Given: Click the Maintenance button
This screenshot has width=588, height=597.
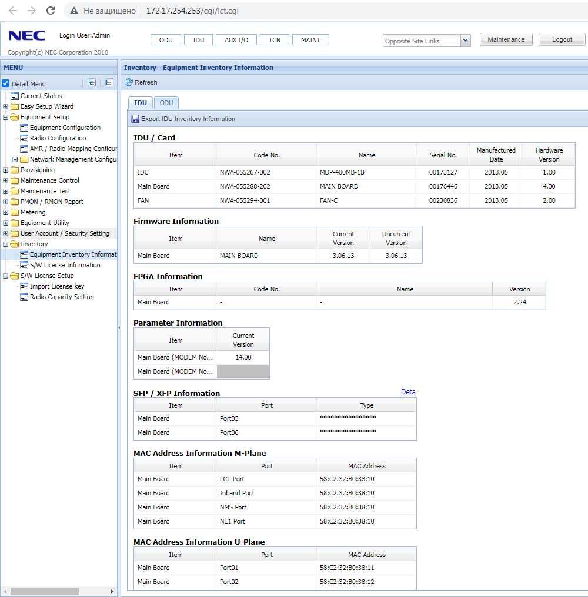Looking at the screenshot, I should 506,39.
